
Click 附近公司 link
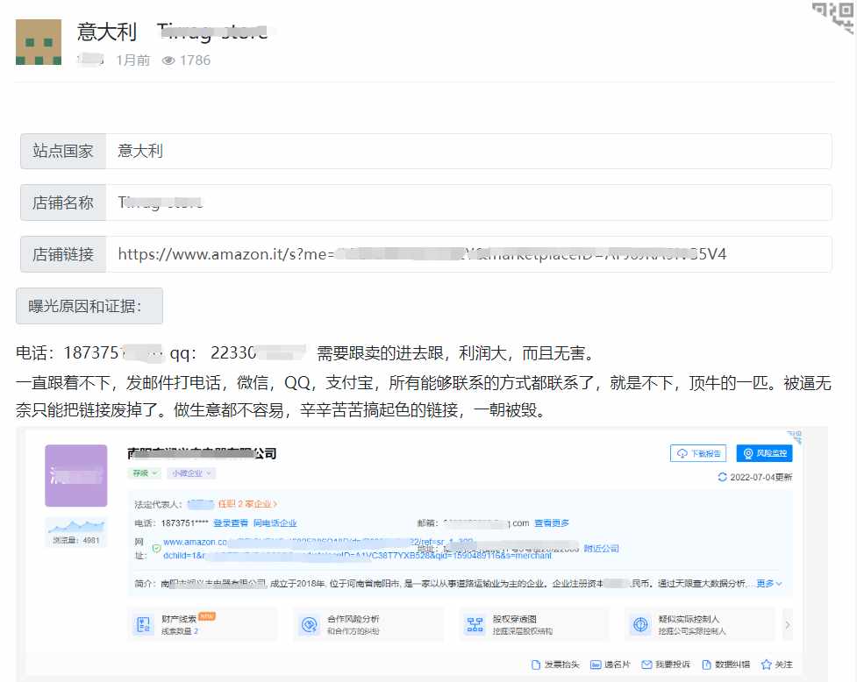click(x=601, y=548)
